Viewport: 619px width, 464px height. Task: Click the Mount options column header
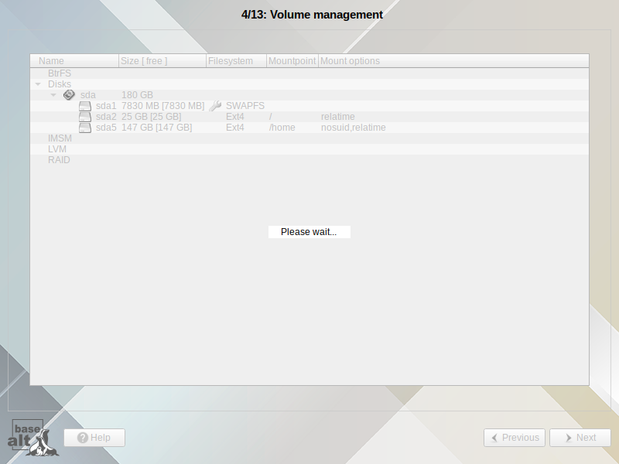pyautogui.click(x=453, y=61)
